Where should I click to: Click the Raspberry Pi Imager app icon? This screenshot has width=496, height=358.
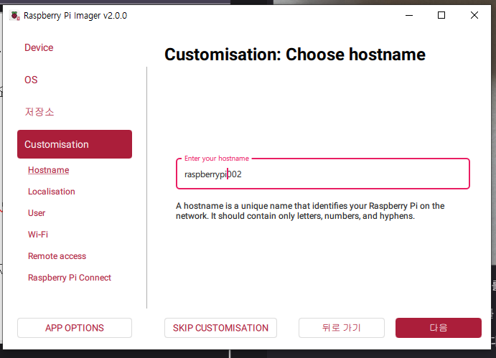click(x=15, y=15)
